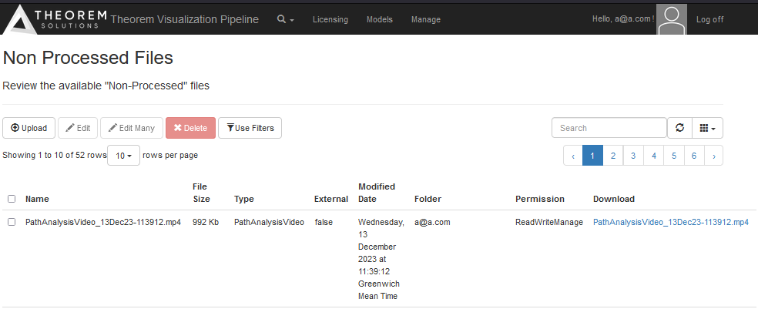The height and width of the screenshot is (309, 758).
Task: Download PathAnalysisVideo_13Dec23-113912.mp4 link
Action: (670, 222)
